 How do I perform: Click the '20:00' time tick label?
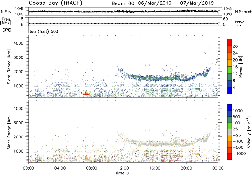(x=186, y=168)
